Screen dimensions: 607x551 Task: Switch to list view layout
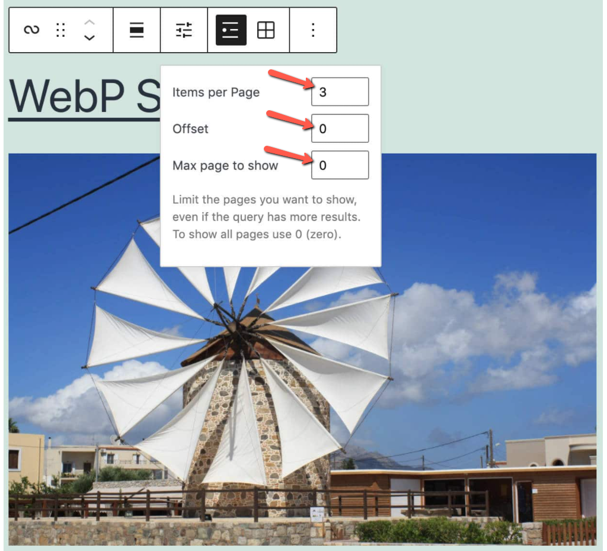[231, 30]
